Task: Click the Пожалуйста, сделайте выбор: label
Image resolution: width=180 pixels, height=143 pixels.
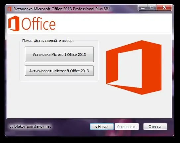Action: 48,41
